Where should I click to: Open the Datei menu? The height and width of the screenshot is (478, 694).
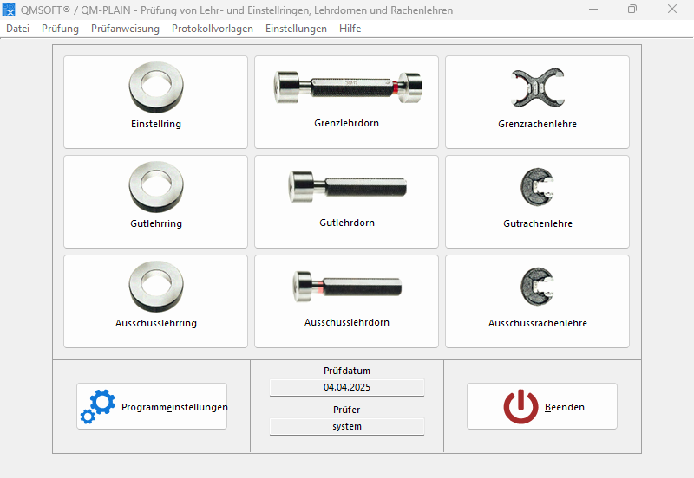tap(17, 29)
